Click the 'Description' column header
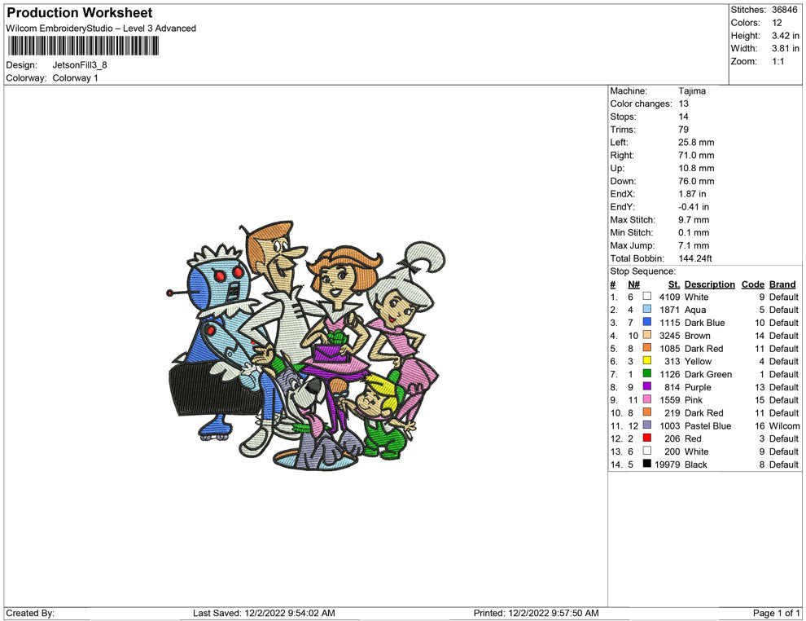This screenshot has width=806, height=621. pos(709,284)
